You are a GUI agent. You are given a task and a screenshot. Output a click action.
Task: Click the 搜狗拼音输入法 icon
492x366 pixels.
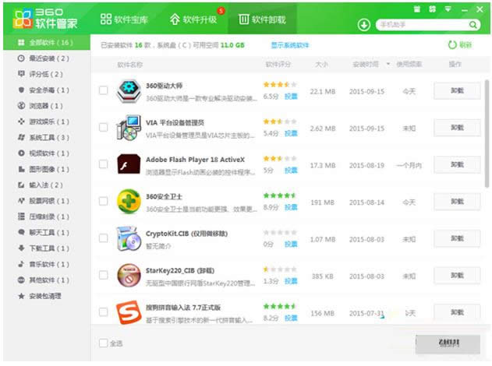[127, 312]
